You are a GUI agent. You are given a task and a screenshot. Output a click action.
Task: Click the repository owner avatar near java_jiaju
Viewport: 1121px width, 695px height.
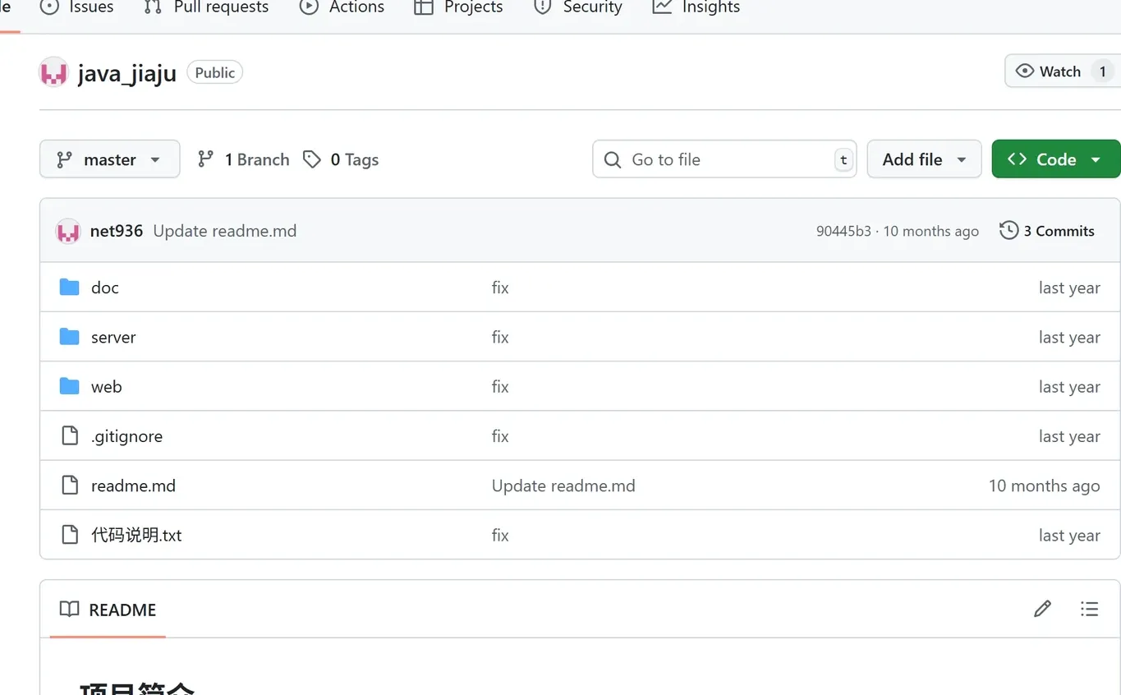coord(53,72)
